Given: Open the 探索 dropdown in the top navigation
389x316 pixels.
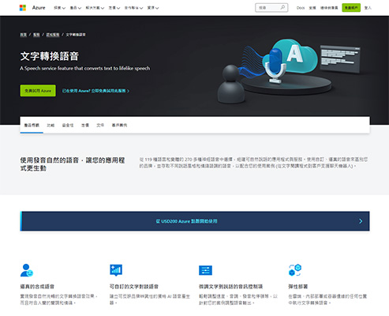Looking at the screenshot, I should (59, 8).
